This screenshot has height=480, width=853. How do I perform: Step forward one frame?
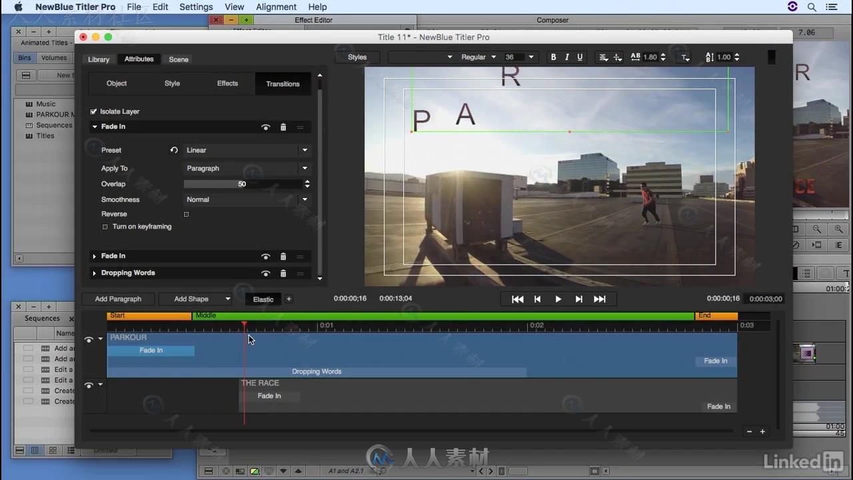(578, 299)
